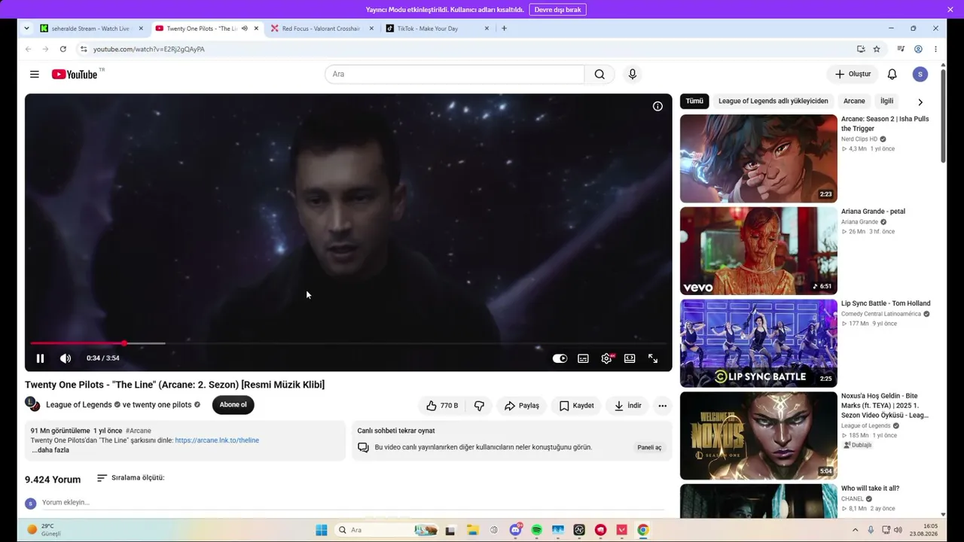
Task: Seek in the video progress bar
Action: point(348,343)
